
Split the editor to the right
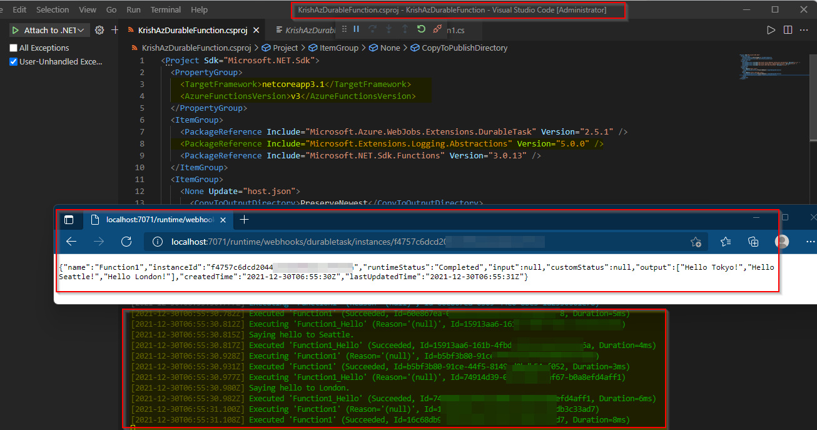click(788, 30)
